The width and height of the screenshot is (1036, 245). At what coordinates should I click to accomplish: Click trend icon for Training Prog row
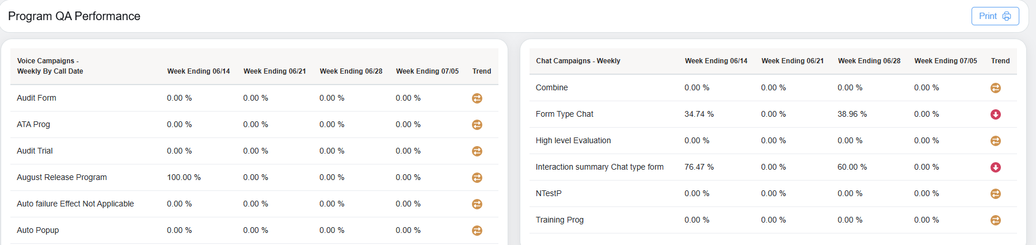click(996, 220)
